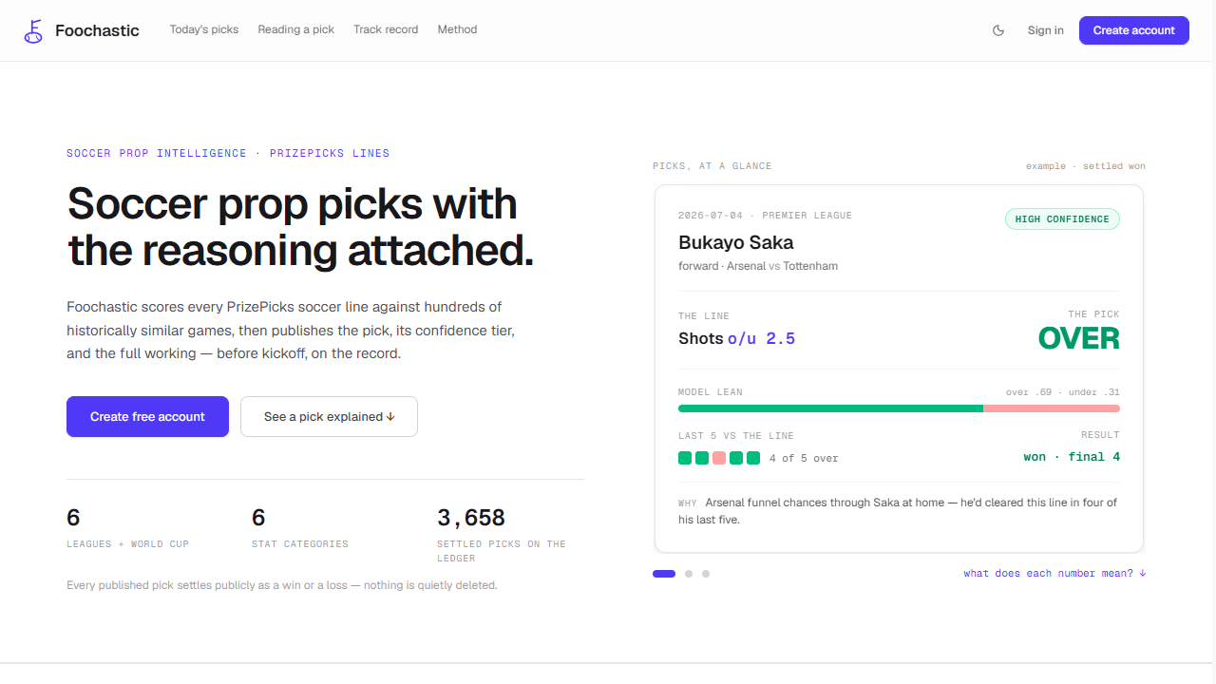The height and width of the screenshot is (684, 1216).
Task: Click Create account button in header
Action: [1133, 30]
